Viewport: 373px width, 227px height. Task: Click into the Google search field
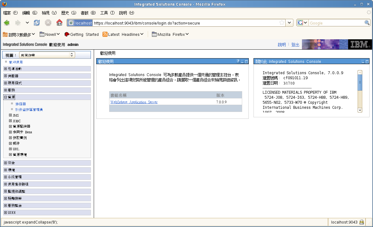tap(337, 23)
